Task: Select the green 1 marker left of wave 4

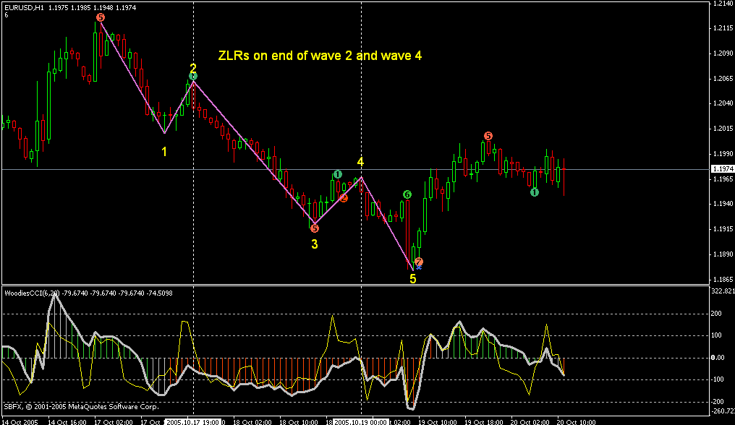Action: [337, 174]
